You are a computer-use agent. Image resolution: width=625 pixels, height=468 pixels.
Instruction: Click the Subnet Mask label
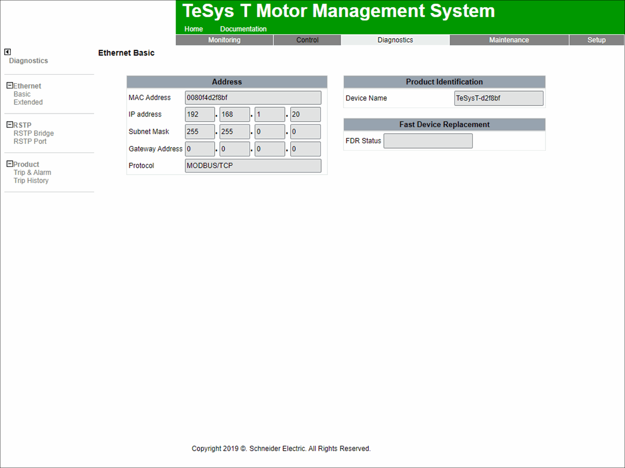(149, 132)
